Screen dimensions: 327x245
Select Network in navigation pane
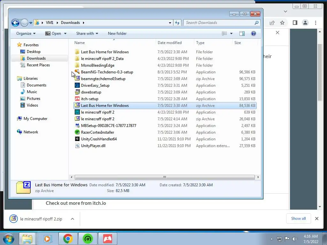(x=31, y=132)
